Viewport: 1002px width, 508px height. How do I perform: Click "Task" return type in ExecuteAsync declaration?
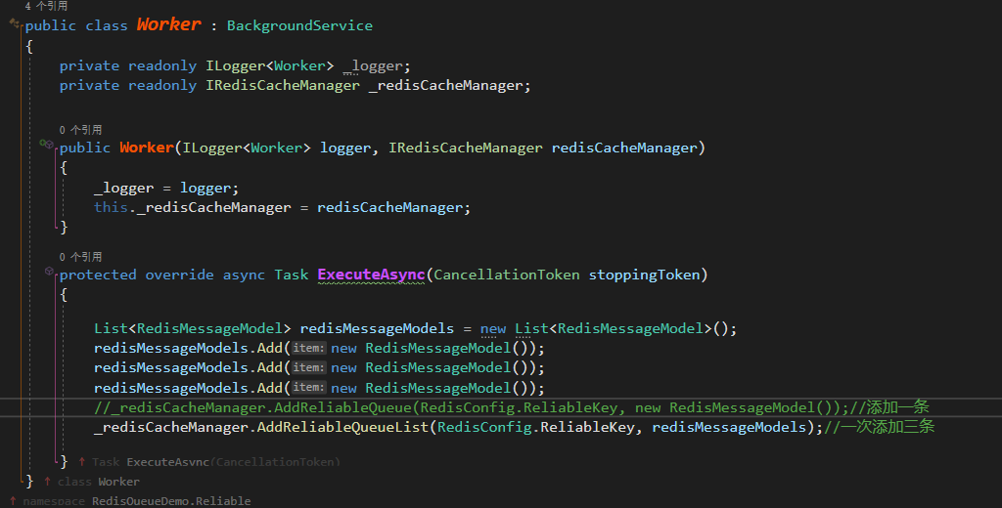pos(292,275)
